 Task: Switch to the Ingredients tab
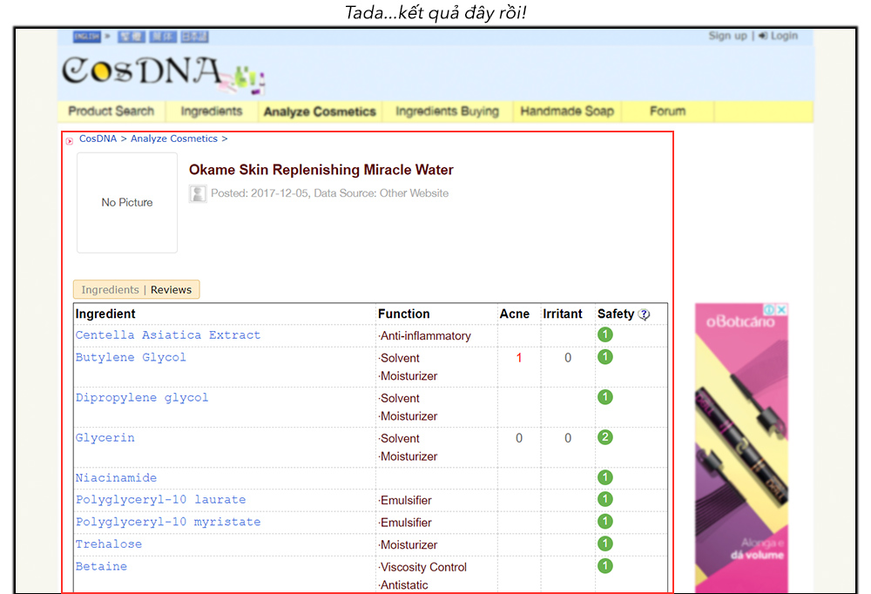(110, 289)
